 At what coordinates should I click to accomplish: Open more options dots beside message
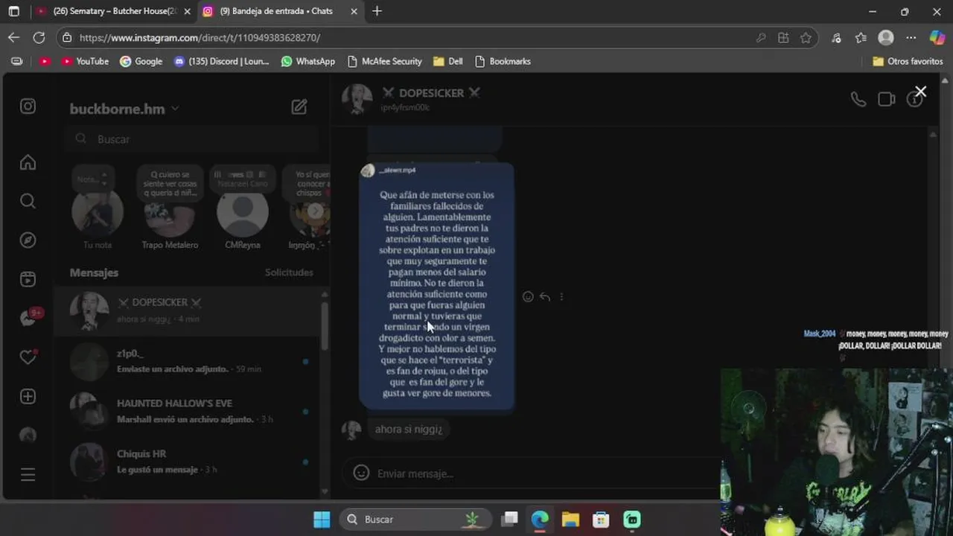pos(561,296)
